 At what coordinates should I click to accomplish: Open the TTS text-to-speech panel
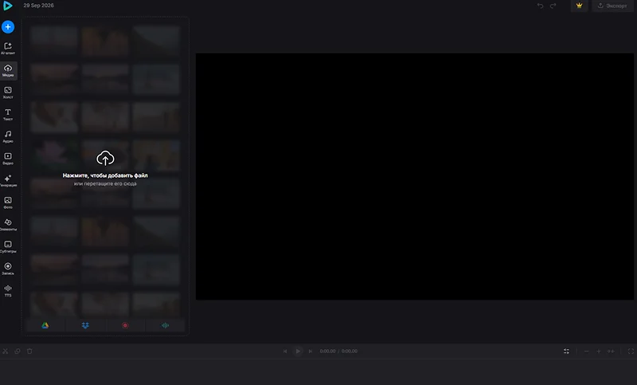click(8, 291)
